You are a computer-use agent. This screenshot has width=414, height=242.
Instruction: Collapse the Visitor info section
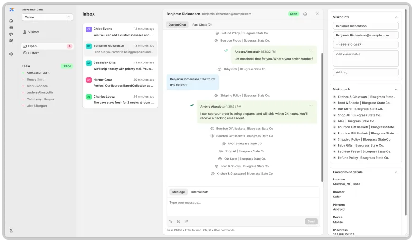tap(396, 17)
